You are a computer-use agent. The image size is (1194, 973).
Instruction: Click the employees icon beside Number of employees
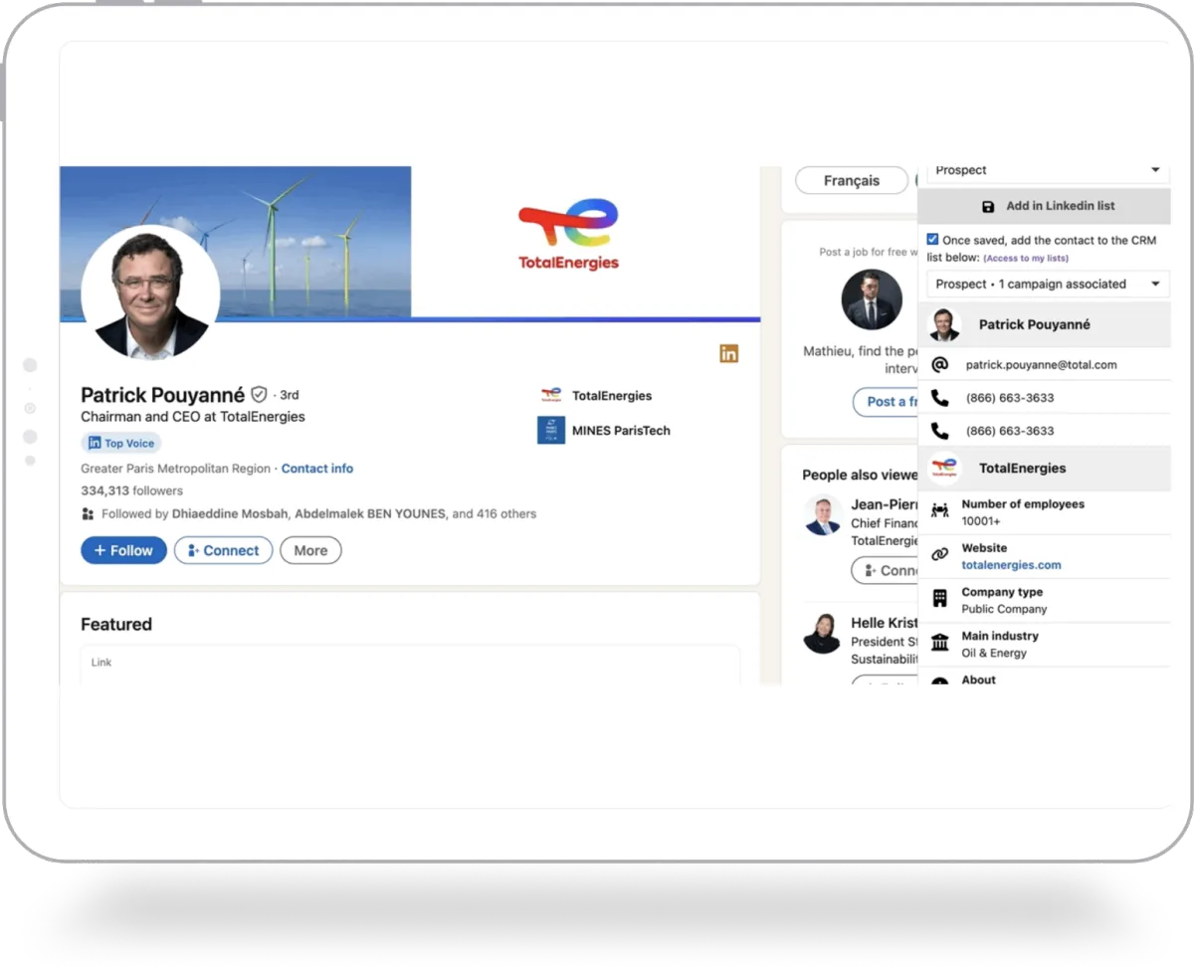tap(939, 511)
